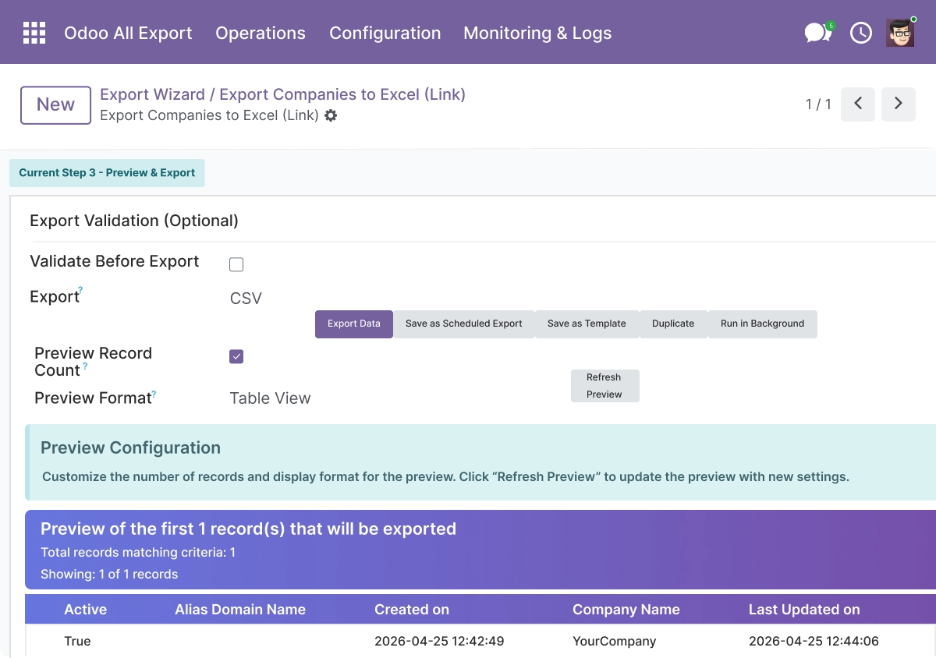Screen dimensions: 936x658
Task: Open Export Companies to Excel (Link) breadcrumb
Action: click(x=342, y=94)
